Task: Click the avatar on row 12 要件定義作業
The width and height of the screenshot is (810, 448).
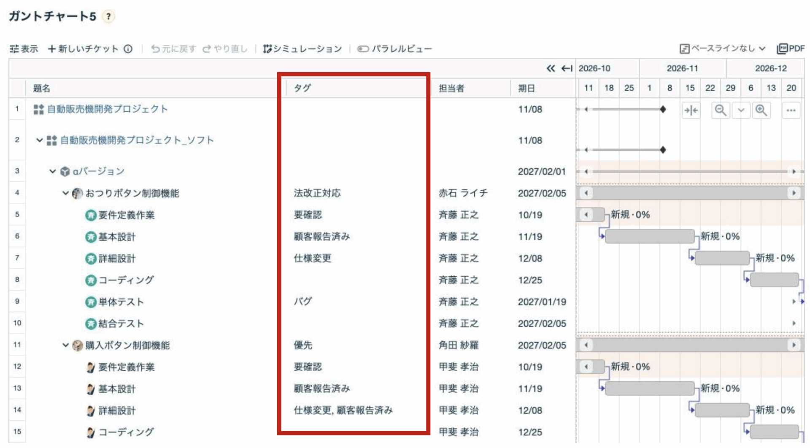Action: pos(90,367)
